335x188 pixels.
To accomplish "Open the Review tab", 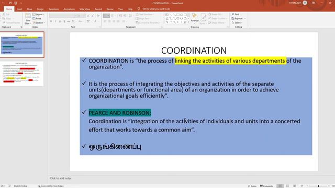I will (110, 9).
